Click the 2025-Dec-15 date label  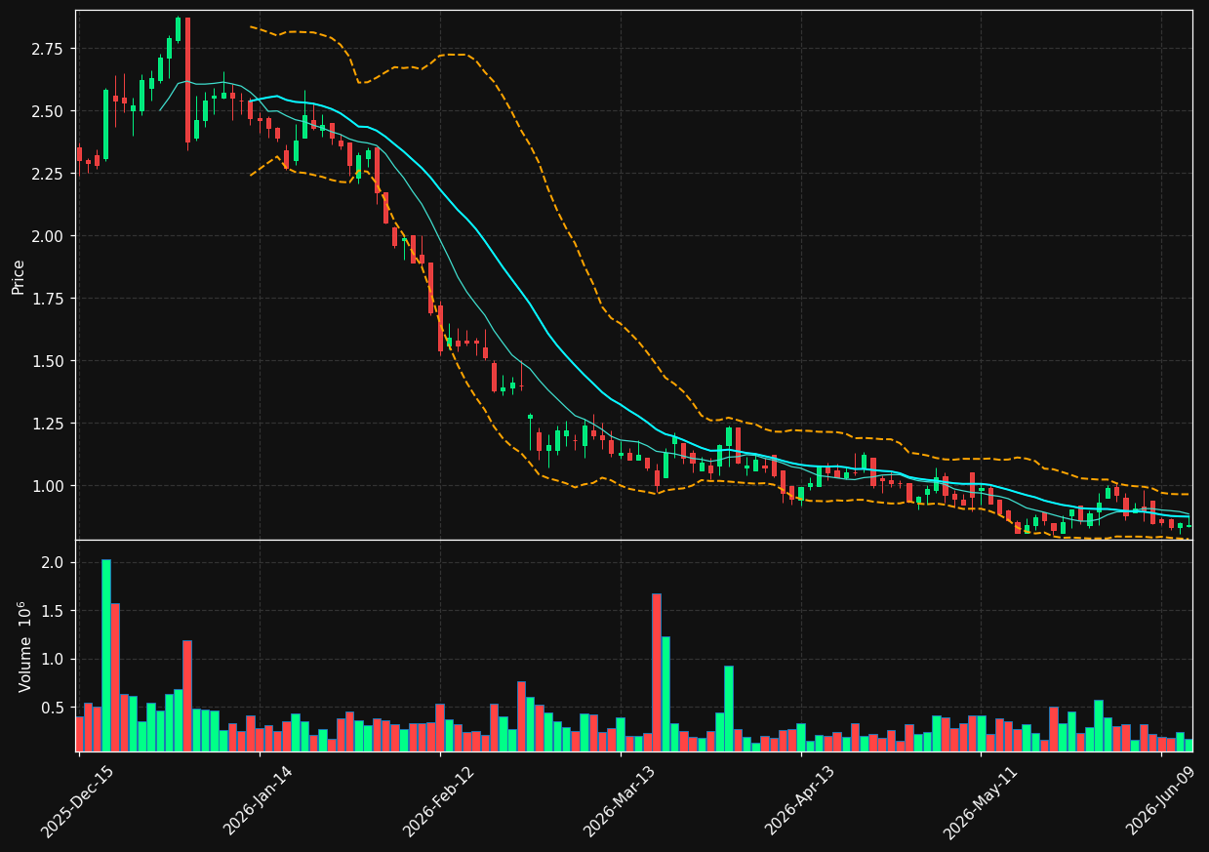pyautogui.click(x=77, y=799)
